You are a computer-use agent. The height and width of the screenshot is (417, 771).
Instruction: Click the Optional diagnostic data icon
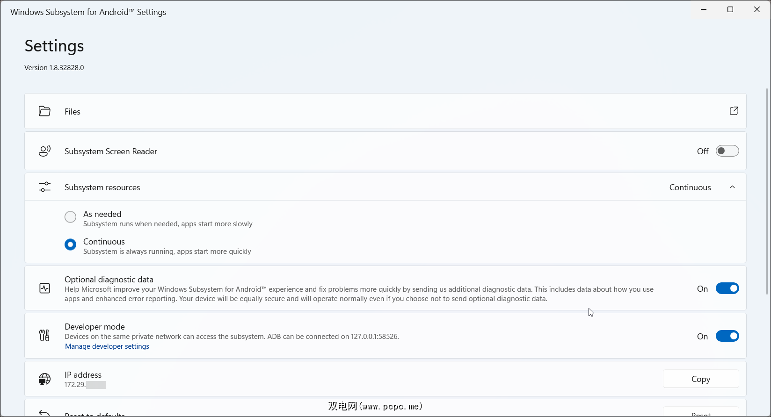click(x=44, y=288)
